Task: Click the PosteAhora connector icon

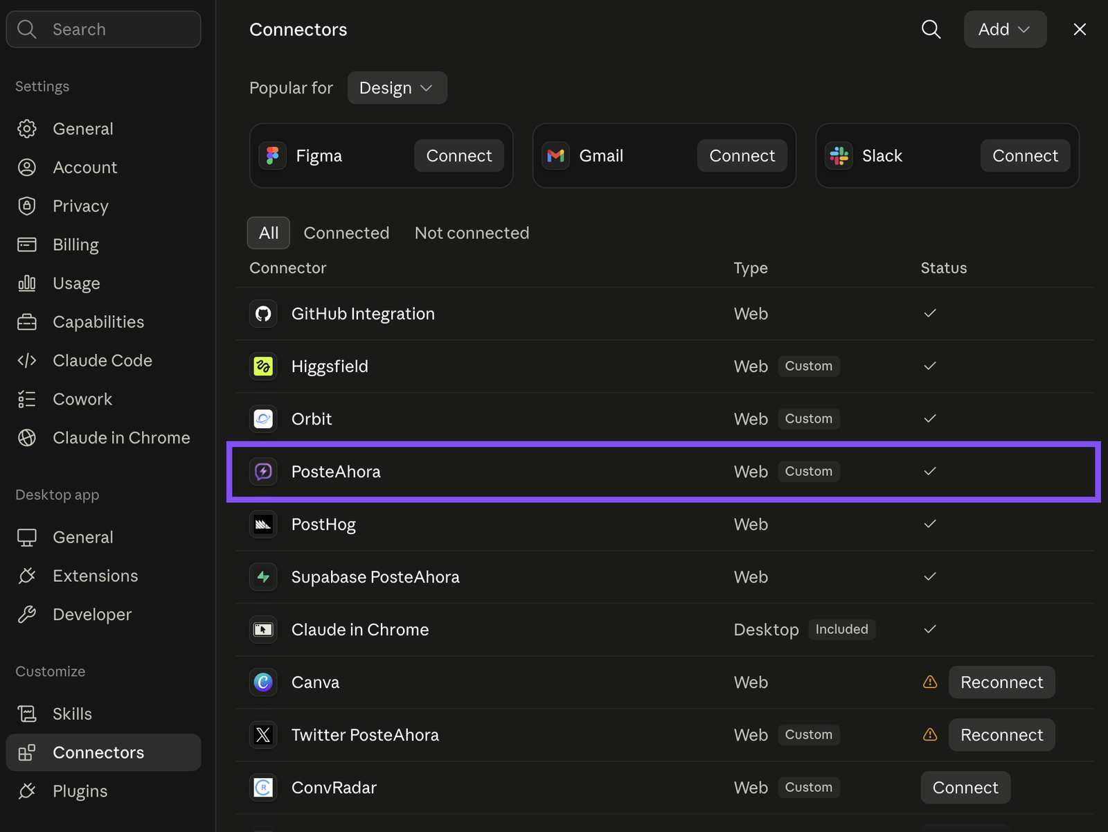Action: point(263,472)
